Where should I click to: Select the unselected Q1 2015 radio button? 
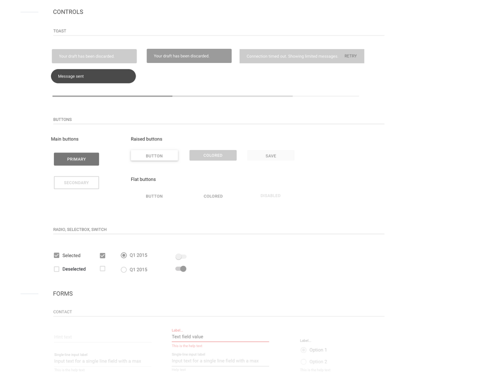coord(123,269)
